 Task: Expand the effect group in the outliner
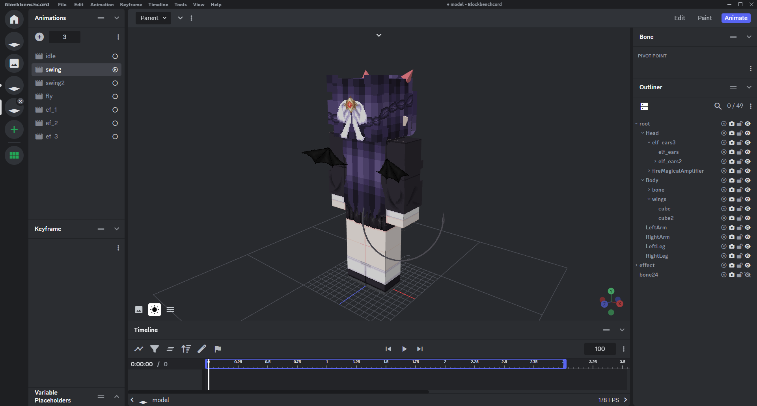636,265
